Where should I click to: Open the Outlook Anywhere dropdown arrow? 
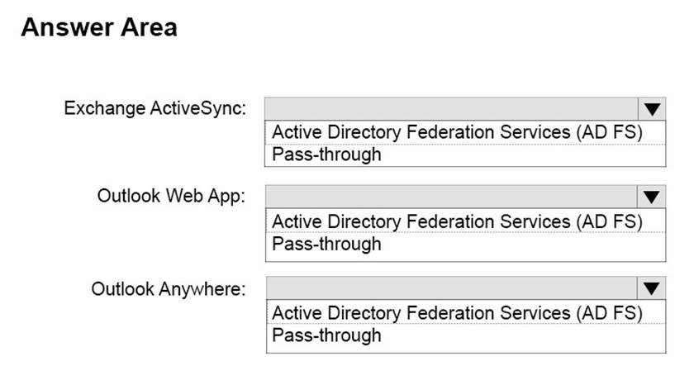pyautogui.click(x=652, y=288)
